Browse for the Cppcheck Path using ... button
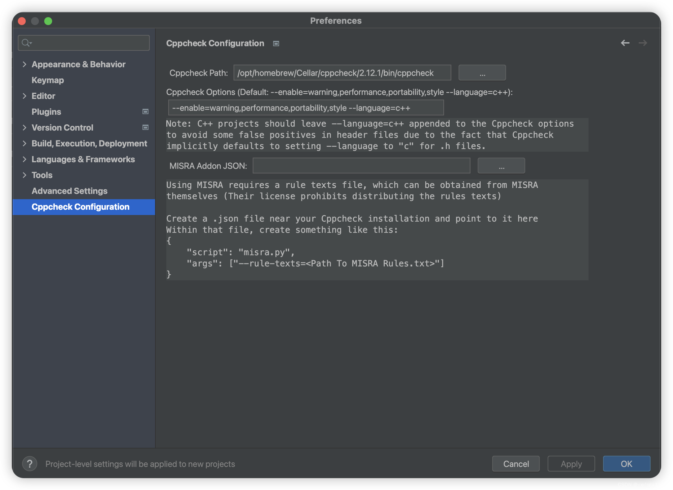673x490 pixels. [482, 73]
